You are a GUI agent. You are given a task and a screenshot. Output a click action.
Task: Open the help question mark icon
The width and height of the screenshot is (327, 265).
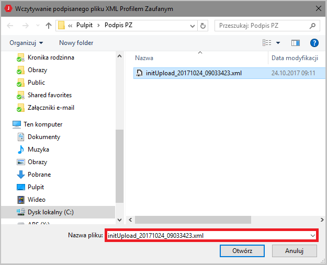(x=314, y=42)
